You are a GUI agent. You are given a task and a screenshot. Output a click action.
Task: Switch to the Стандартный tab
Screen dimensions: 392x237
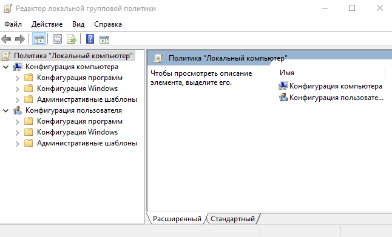[233, 219]
